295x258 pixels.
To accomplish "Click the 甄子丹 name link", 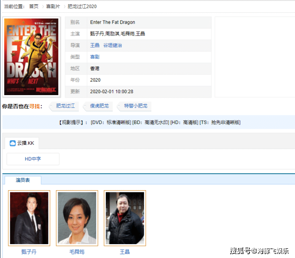I will pyautogui.click(x=29, y=252).
